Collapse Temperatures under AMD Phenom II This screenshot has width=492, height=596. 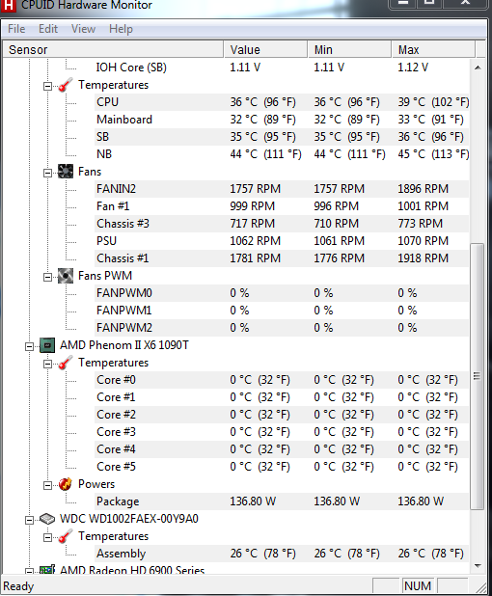tap(47, 365)
